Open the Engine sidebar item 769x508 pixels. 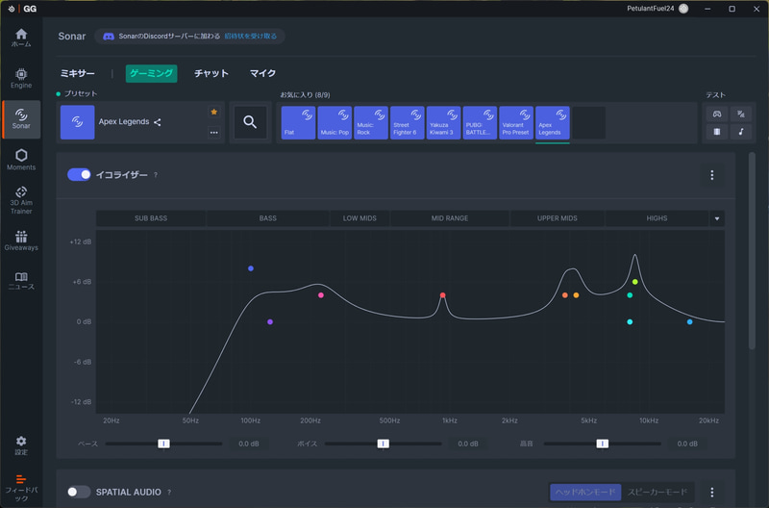pyautogui.click(x=21, y=79)
